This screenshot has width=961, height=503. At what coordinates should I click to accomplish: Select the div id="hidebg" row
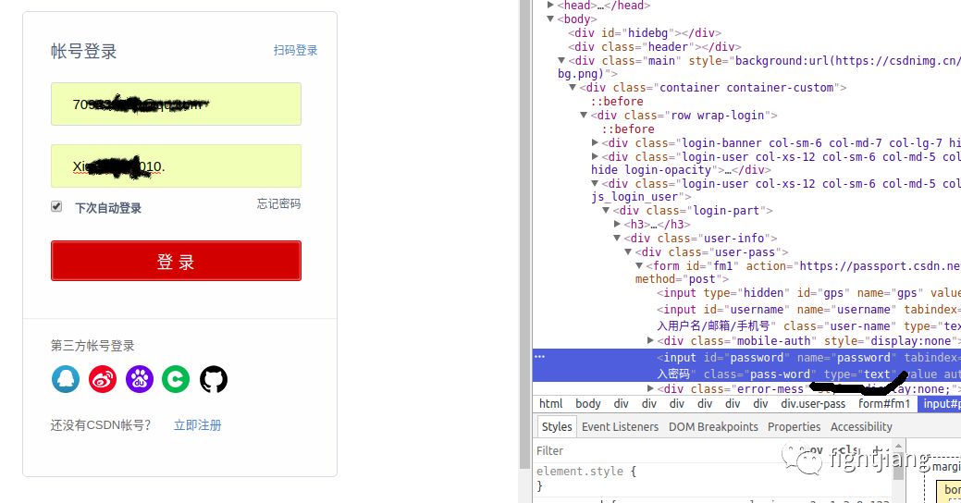tap(644, 33)
